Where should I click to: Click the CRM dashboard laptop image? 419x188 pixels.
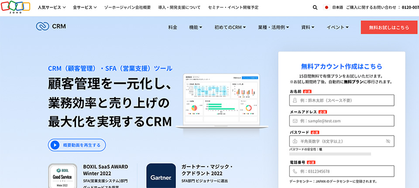tap(222, 102)
